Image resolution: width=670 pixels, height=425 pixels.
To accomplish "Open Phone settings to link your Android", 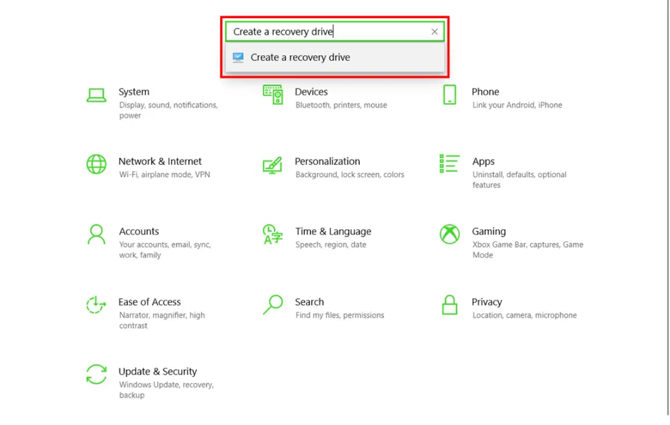I will click(485, 92).
